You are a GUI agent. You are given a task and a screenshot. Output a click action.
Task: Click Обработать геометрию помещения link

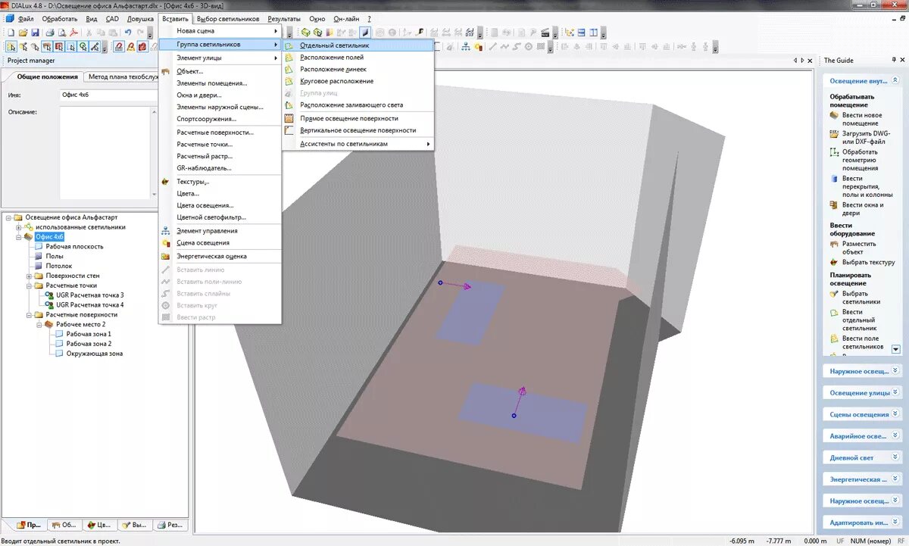click(861, 160)
